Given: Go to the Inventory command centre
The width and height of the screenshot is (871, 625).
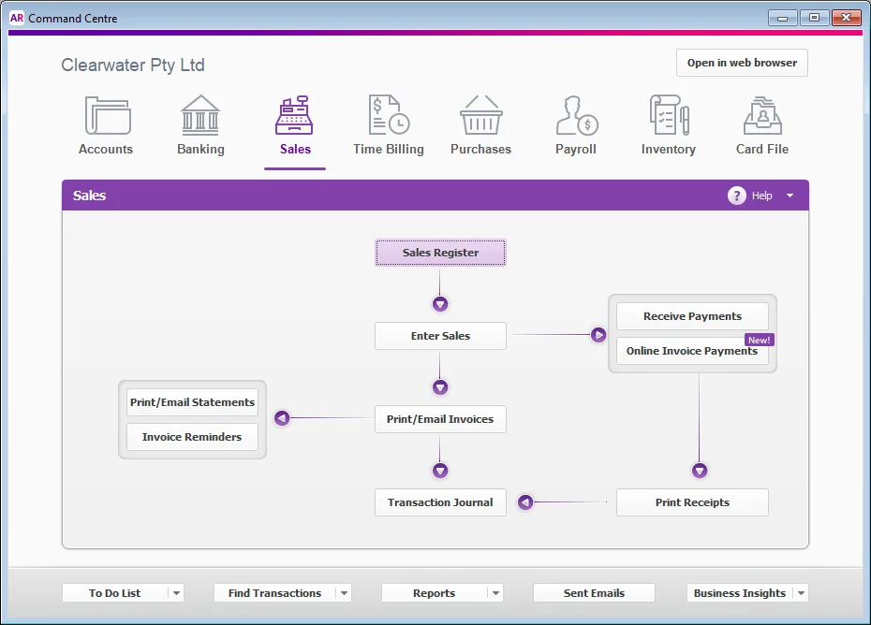Looking at the screenshot, I should [x=668, y=124].
